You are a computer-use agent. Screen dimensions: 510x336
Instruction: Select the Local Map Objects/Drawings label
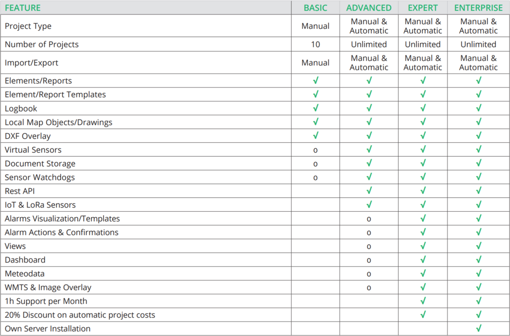tap(58, 122)
